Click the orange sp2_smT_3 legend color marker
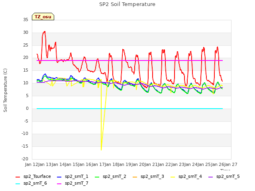This screenshot has height=191, width=255. point(135,177)
